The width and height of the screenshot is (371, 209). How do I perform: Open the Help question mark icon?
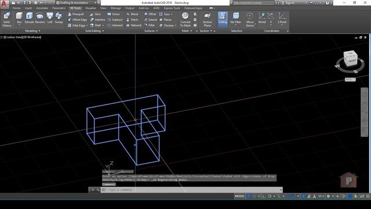[x=327, y=3]
